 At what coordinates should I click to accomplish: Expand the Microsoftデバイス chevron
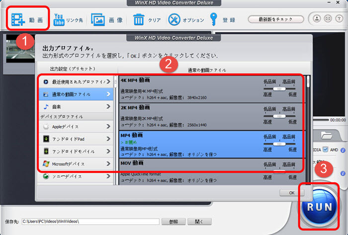(x=108, y=163)
